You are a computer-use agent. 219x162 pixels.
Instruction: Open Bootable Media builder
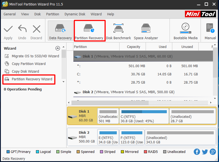(x=185, y=32)
